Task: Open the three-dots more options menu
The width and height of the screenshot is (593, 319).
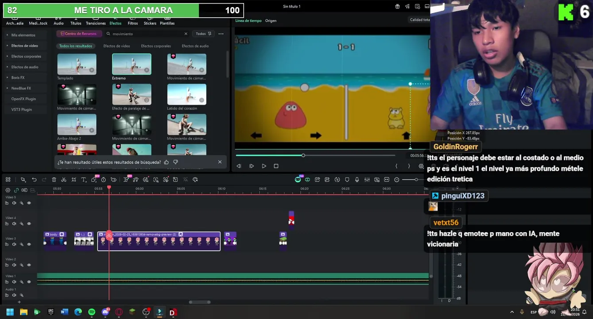Action: 221,34
